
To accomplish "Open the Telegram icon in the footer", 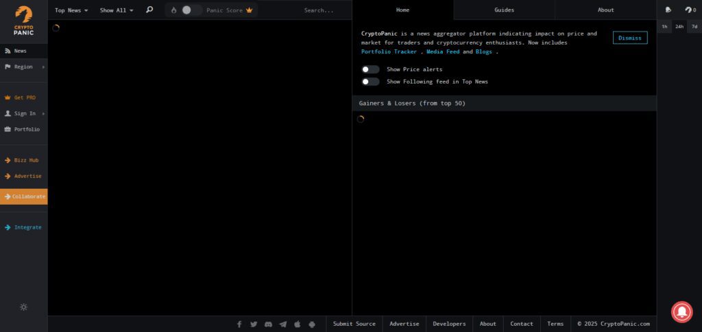I will 283,324.
